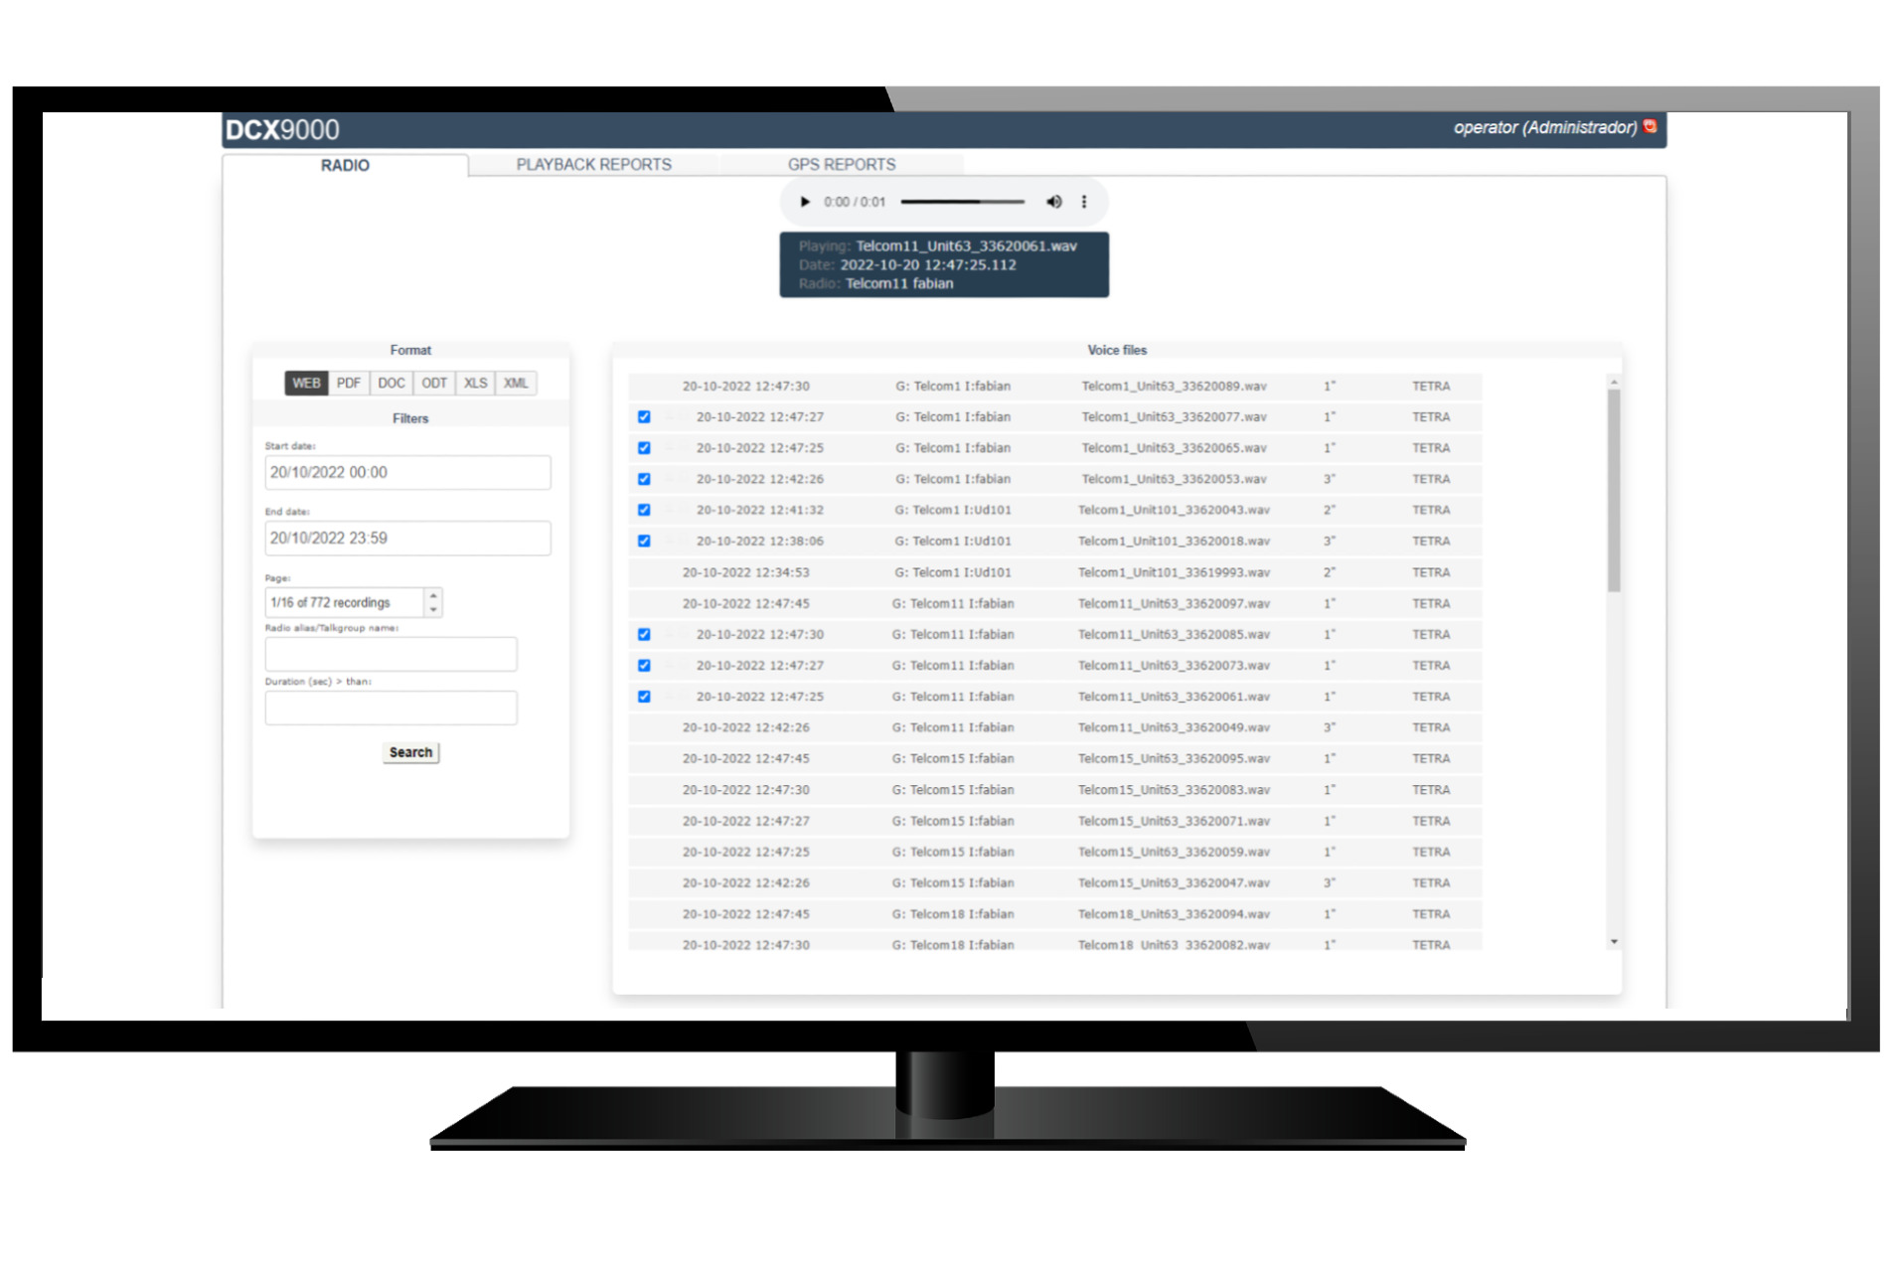Screen dimensions: 1900x1268
Task: Mute the audio player volume
Action: (1053, 202)
